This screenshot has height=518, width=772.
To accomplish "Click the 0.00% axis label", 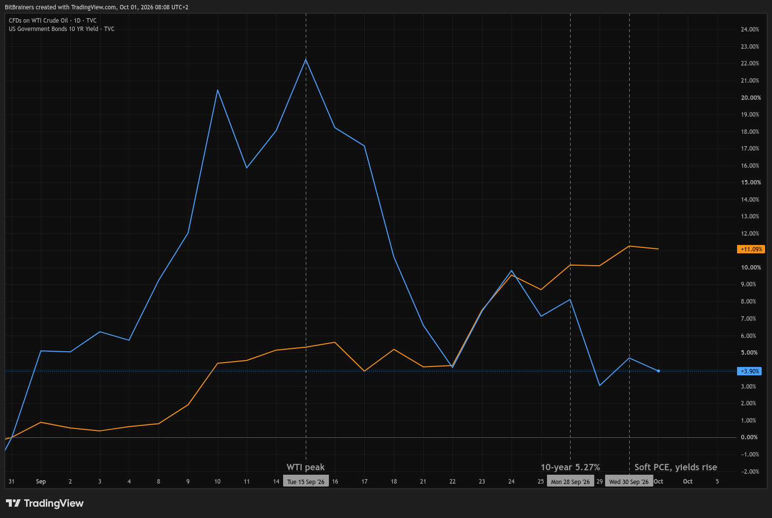I will [x=749, y=437].
